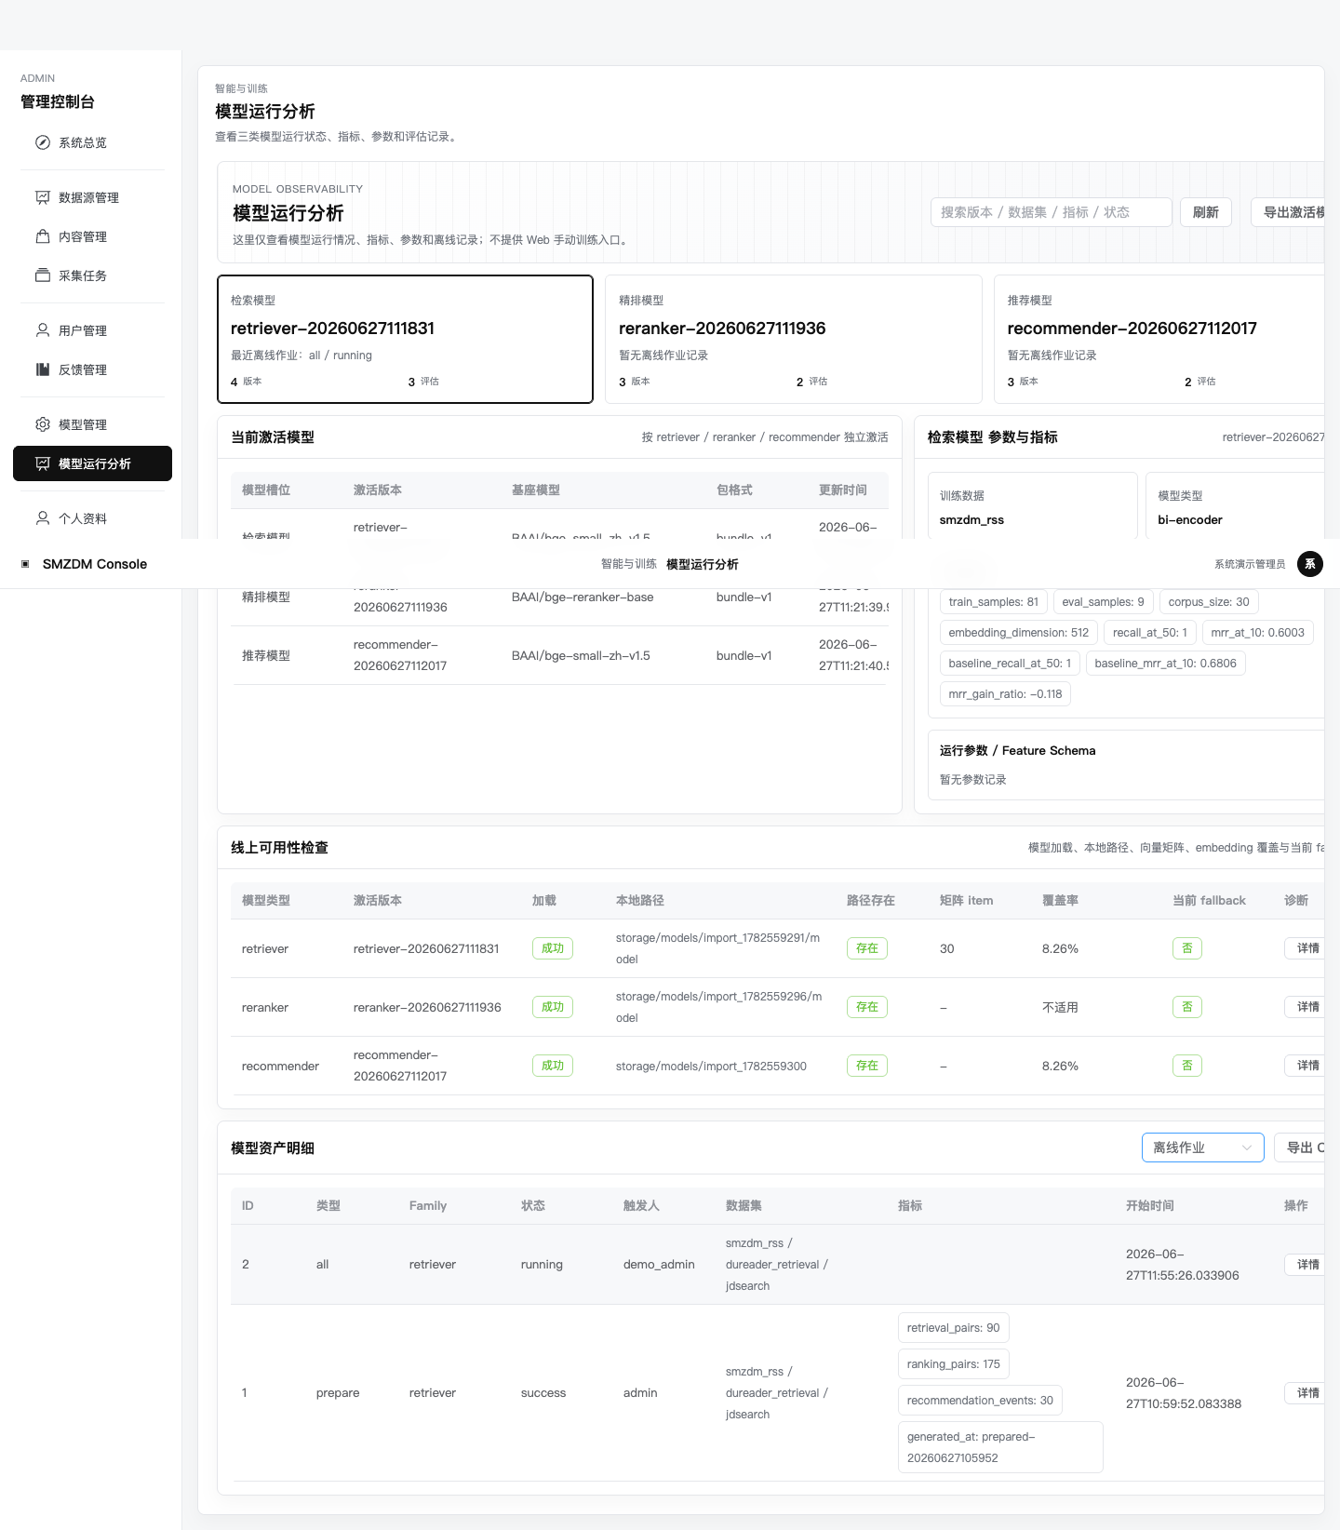Open 详情 for reranker availability row

point(1305,1007)
